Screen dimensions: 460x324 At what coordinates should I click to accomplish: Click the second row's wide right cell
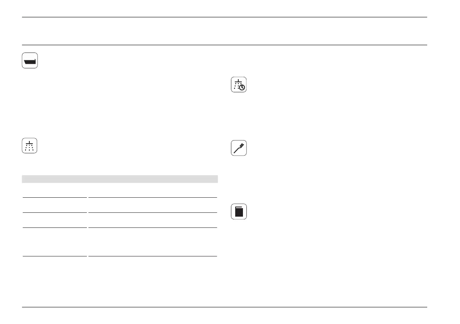(153, 205)
